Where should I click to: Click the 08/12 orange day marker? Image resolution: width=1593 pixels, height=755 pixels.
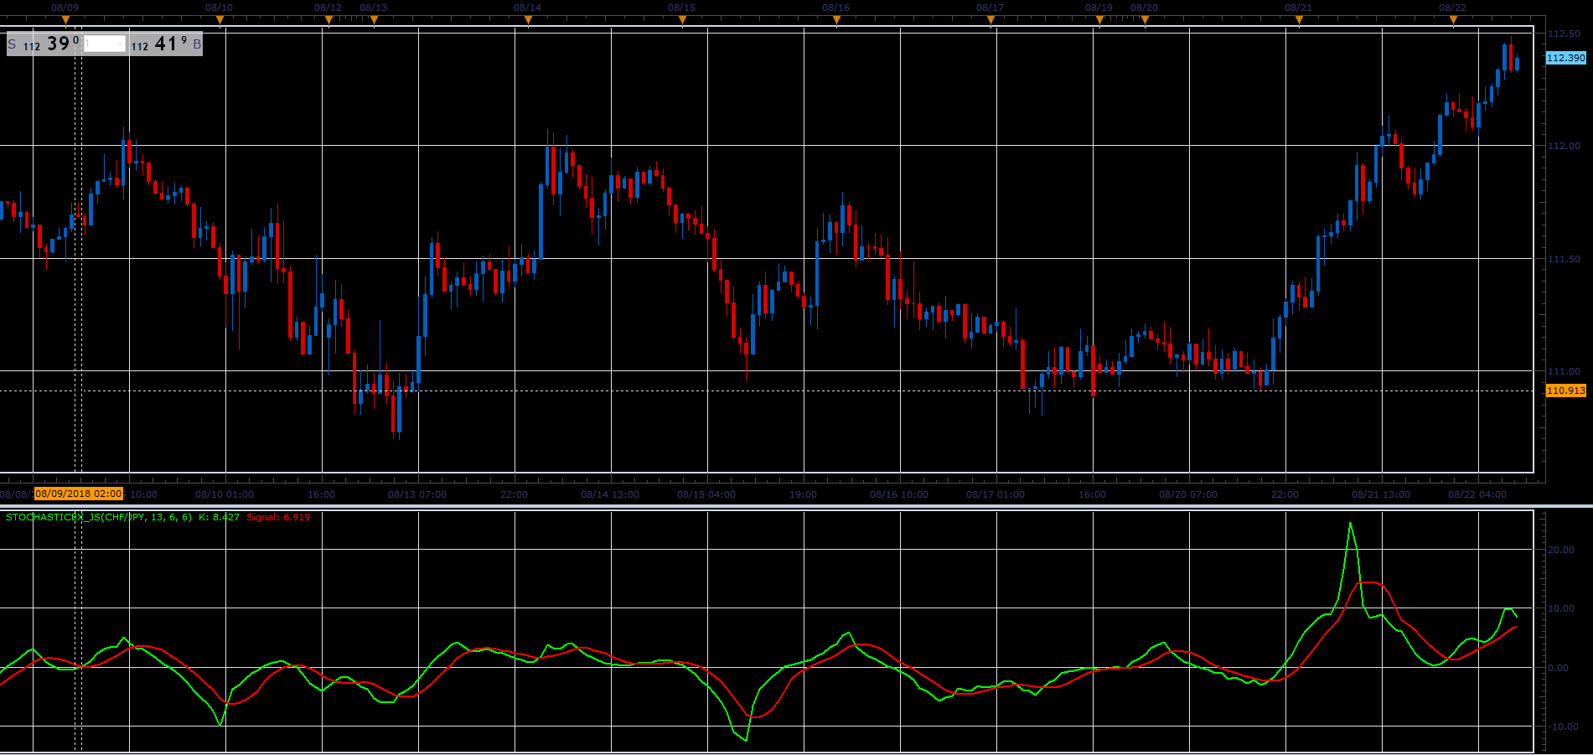click(x=328, y=20)
